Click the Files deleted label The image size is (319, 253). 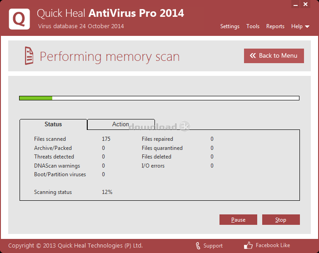[x=156, y=157]
